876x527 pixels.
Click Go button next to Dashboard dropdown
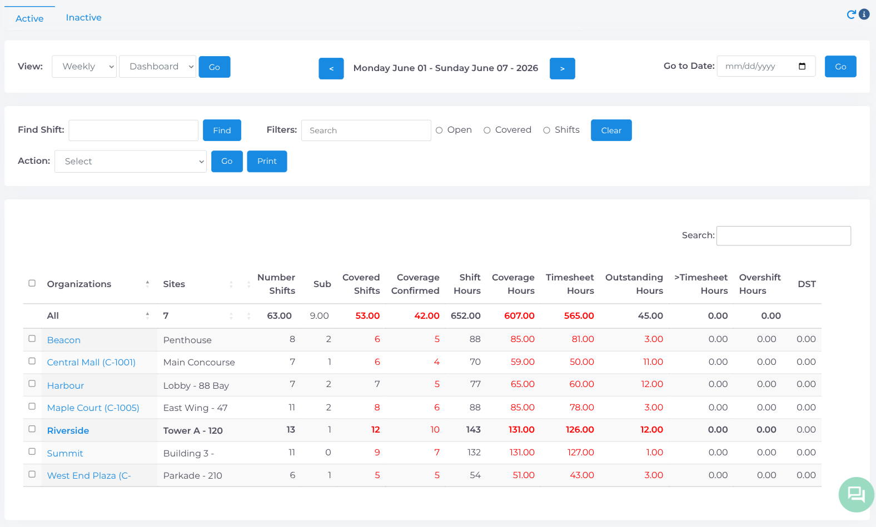pyautogui.click(x=215, y=67)
